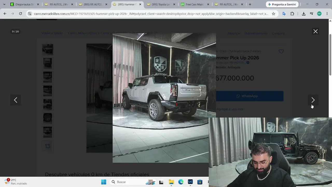Launch Microsoft Edge from the taskbar

pos(181,182)
